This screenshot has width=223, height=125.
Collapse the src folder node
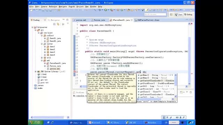pyautogui.click(x=36, y=30)
